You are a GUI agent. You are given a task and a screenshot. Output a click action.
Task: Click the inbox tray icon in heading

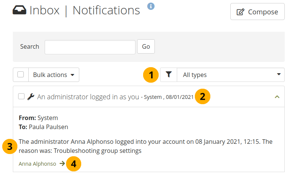click(20, 11)
